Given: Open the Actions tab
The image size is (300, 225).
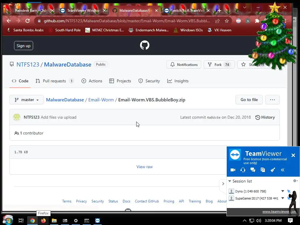Looking at the screenshot, I should pyautogui.click(x=92, y=81).
